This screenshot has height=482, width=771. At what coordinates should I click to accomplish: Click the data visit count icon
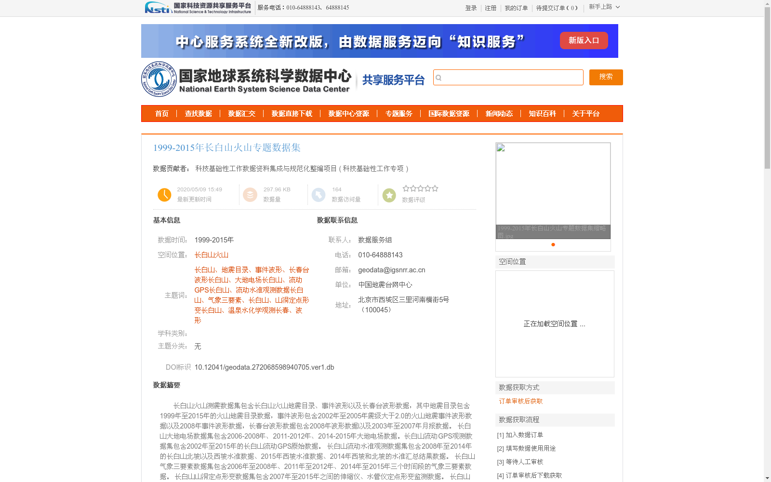click(319, 195)
